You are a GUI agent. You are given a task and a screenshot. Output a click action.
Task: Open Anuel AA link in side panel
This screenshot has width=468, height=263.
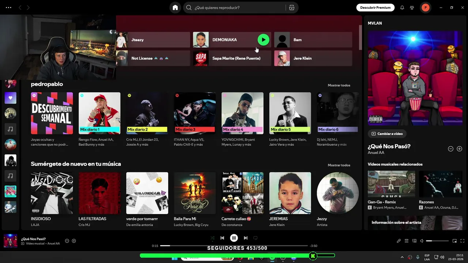(x=376, y=153)
